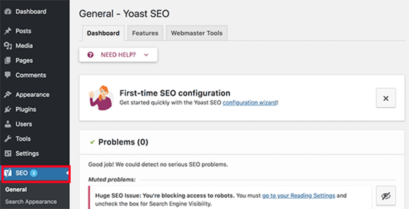Screen dimensions: 409x209
Task: Click the Tools wrench icon
Action: 8,139
